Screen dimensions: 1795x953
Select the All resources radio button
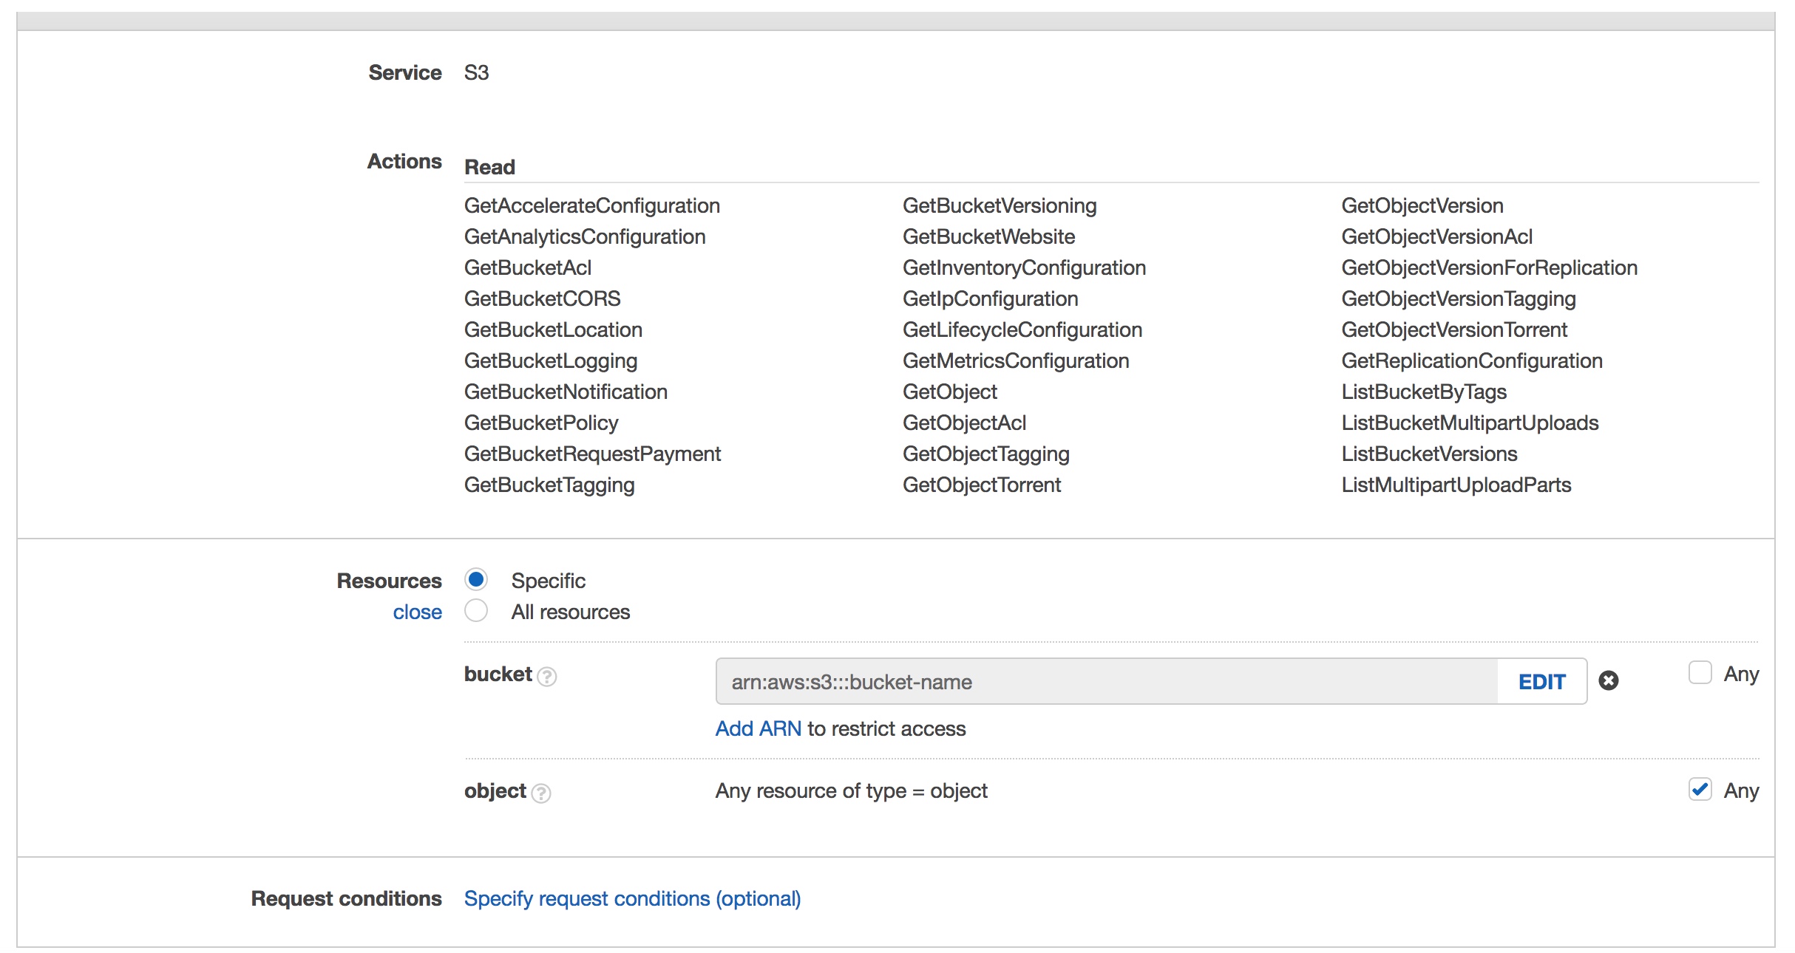476,611
